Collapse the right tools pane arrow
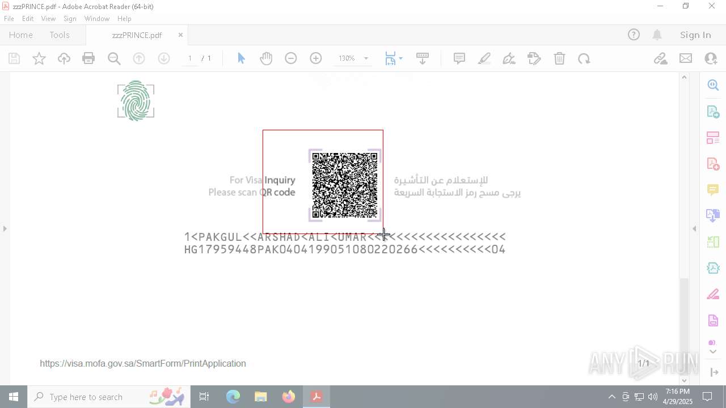This screenshot has height=408, width=726. (694, 228)
